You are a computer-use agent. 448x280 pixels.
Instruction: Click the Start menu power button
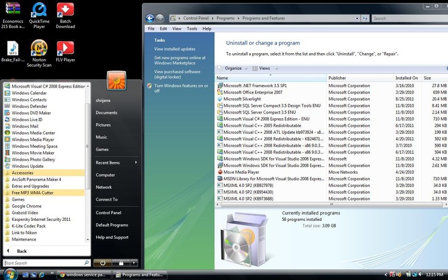tap(103, 263)
